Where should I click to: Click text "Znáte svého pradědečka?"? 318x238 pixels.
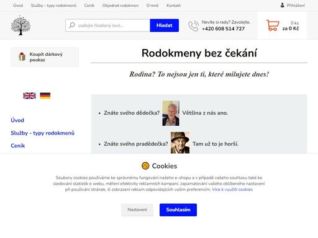coord(136,144)
